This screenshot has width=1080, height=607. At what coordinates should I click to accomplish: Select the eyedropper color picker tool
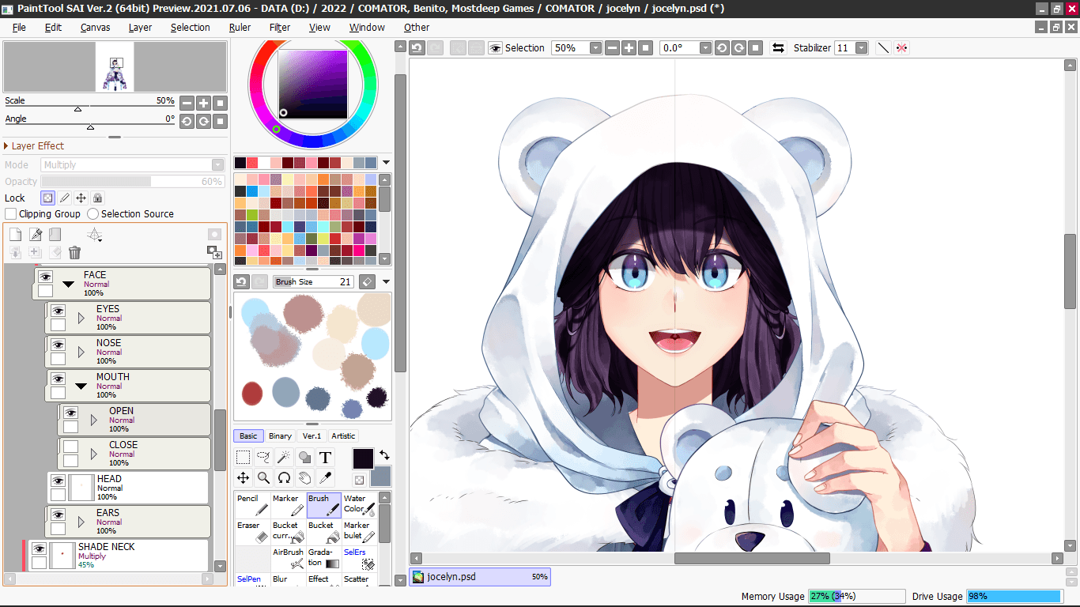326,477
